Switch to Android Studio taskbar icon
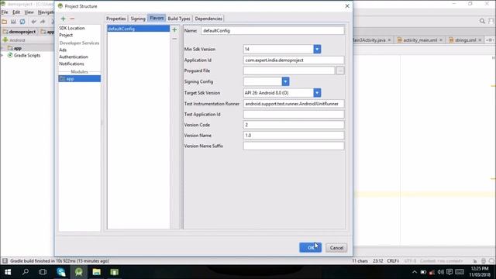Screen dimensions: 496x279 tap(79, 272)
